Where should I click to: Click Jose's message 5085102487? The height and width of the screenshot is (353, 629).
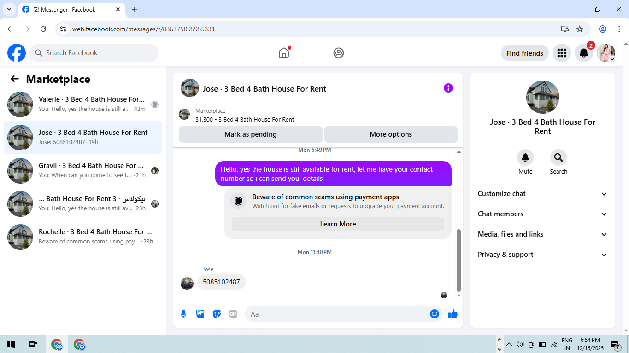(221, 282)
